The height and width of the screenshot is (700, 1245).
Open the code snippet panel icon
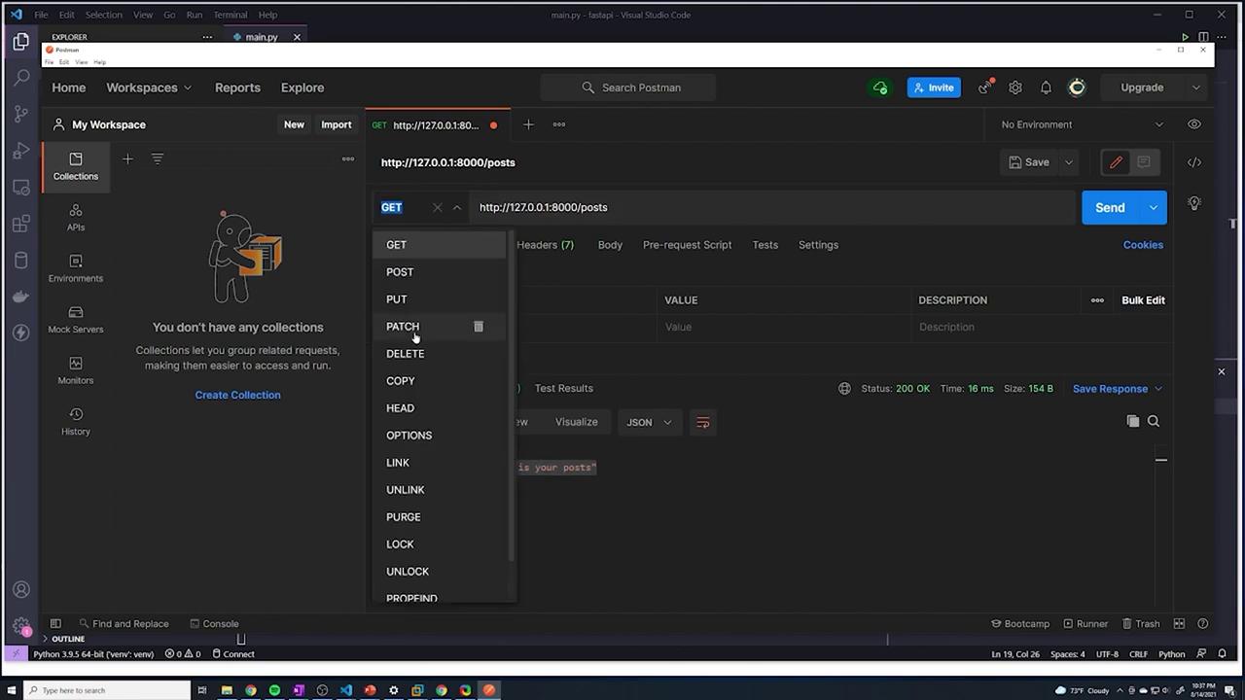pos(1194,162)
